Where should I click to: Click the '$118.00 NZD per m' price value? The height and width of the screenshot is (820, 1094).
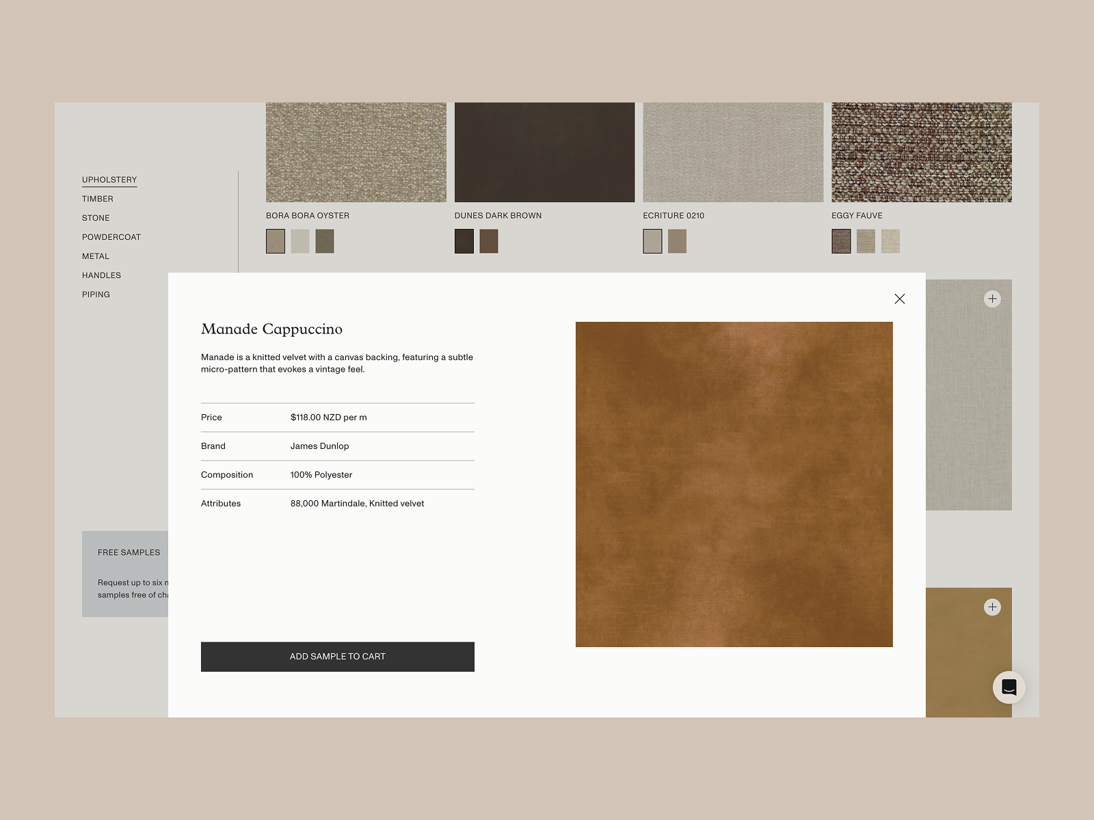pyautogui.click(x=329, y=418)
